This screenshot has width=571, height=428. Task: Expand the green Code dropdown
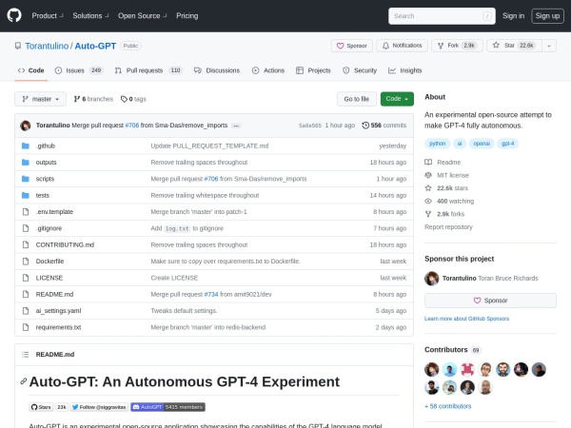click(x=397, y=99)
